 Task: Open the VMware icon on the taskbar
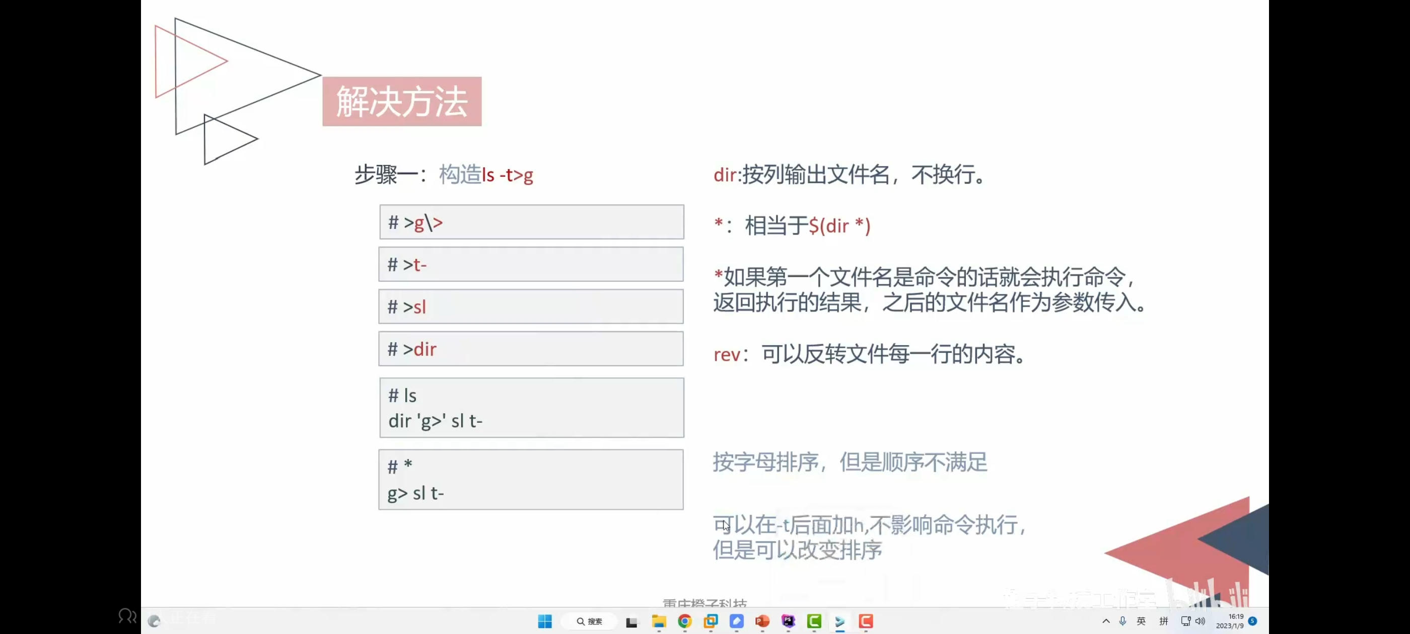(x=711, y=621)
